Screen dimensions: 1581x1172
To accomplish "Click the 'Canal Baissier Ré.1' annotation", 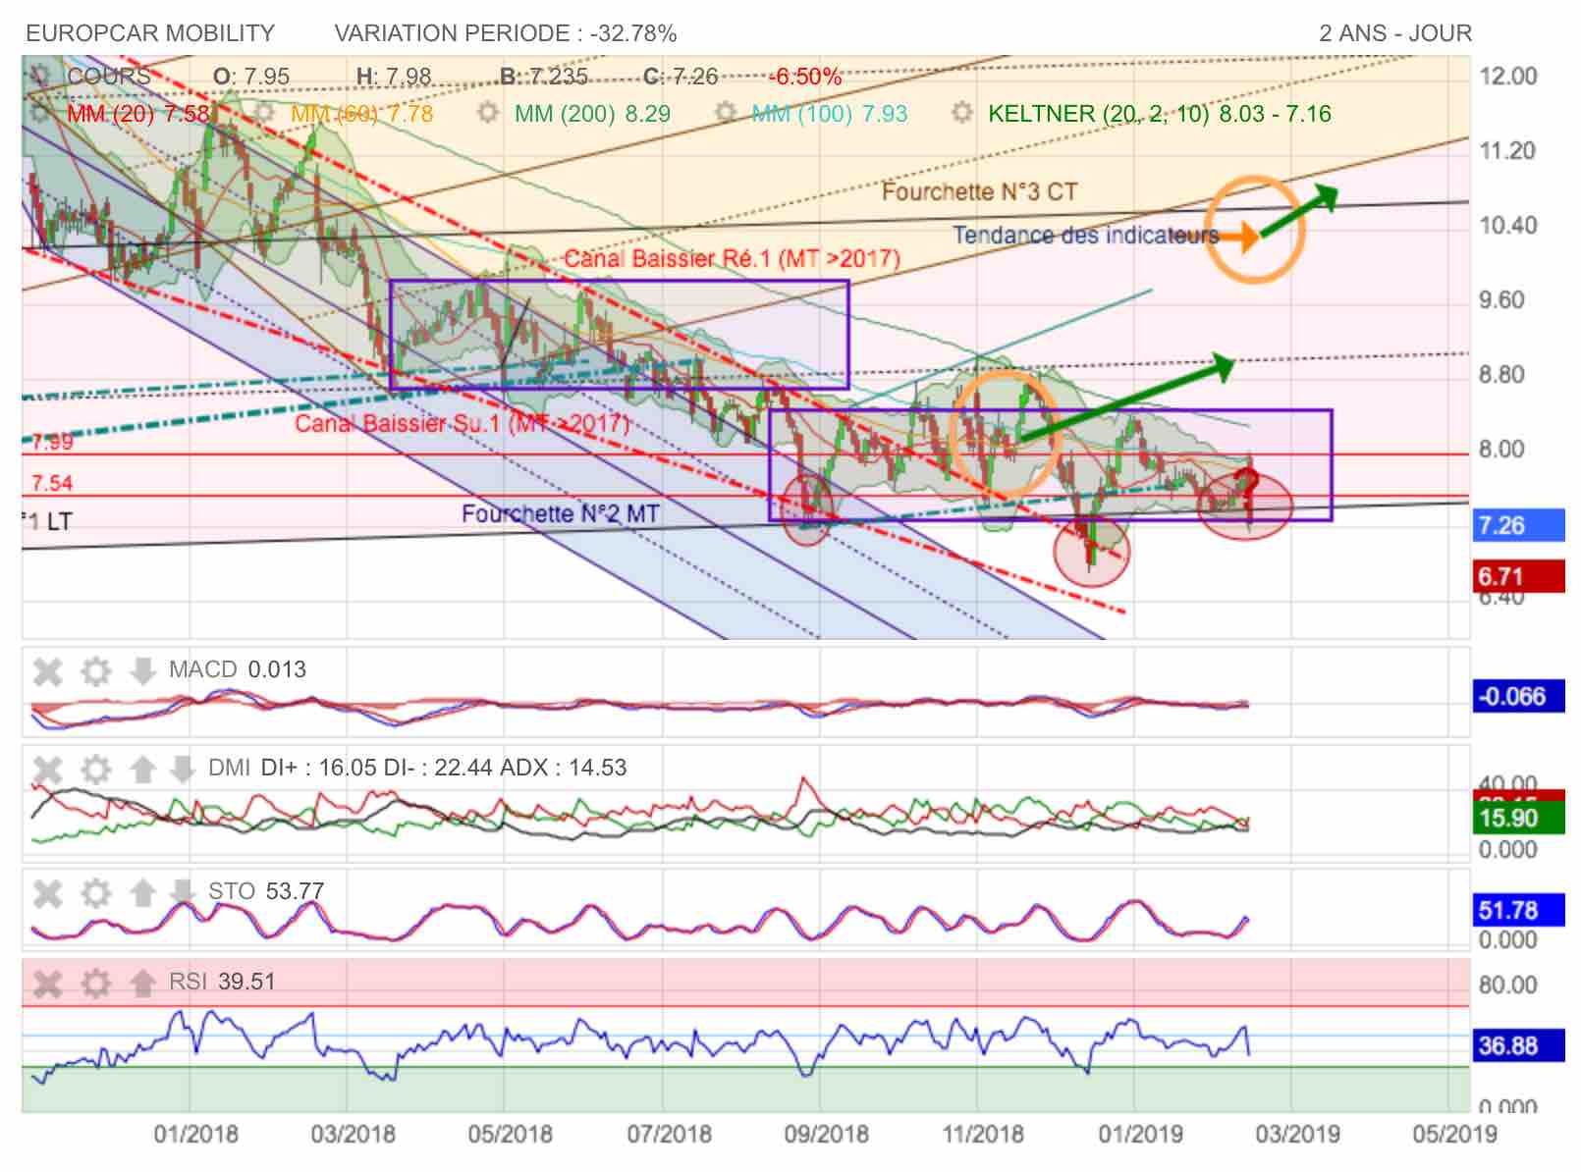I will click(732, 259).
